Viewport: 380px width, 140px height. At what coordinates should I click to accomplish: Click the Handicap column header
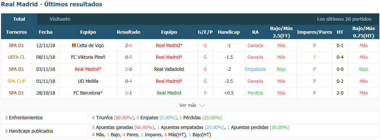tap(229, 32)
